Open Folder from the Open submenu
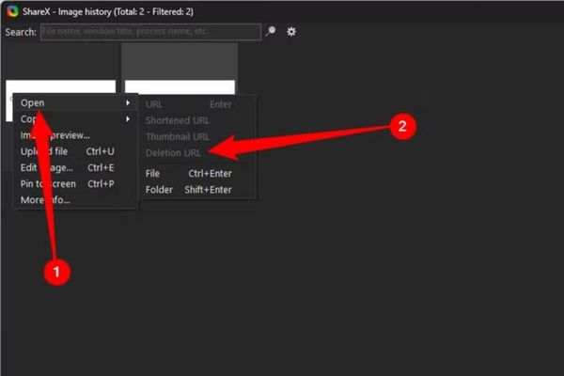Viewport: 564px width, 376px height. point(197,190)
